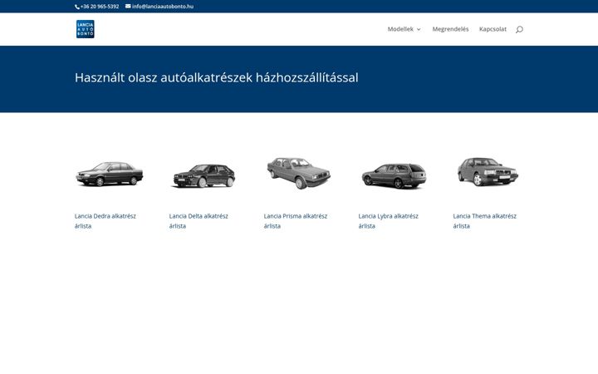Open Lancia Lybra alkatrész árlista link
The width and height of the screenshot is (598, 374).
pyautogui.click(x=388, y=221)
